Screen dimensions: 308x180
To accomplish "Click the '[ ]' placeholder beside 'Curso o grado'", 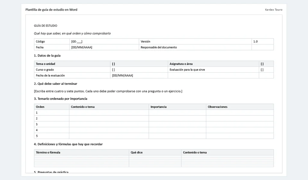I will tap(139, 70).
